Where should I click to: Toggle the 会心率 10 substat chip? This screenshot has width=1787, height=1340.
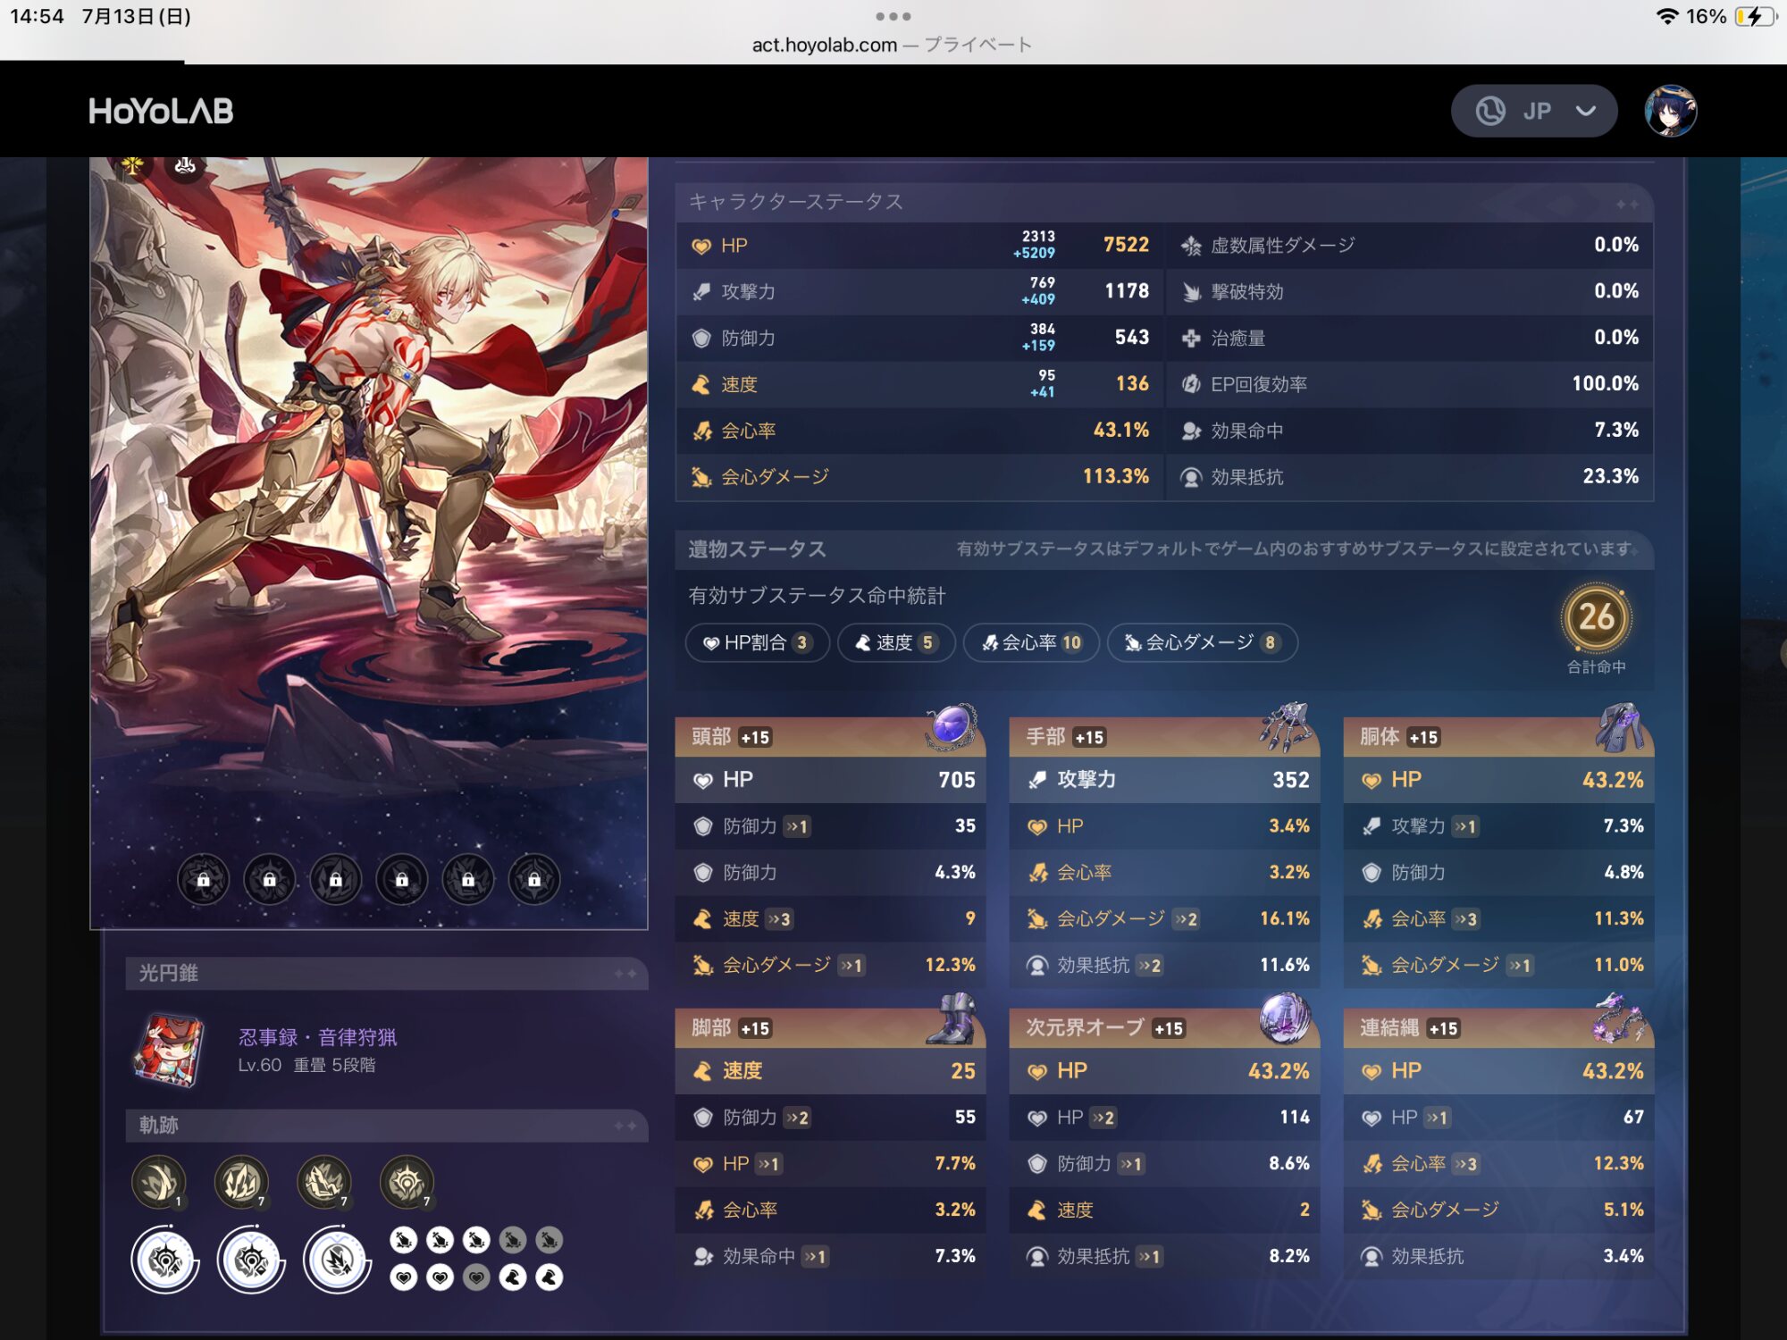click(x=1031, y=642)
